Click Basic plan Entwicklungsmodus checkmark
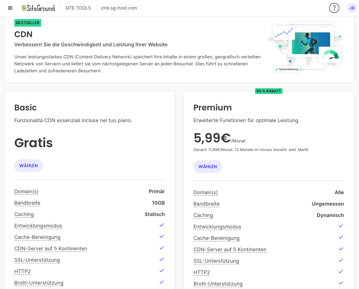The height and width of the screenshot is (289, 359). click(x=162, y=225)
